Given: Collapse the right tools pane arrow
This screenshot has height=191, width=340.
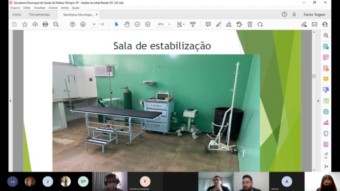Looking at the screenshot, I should point(318,101).
